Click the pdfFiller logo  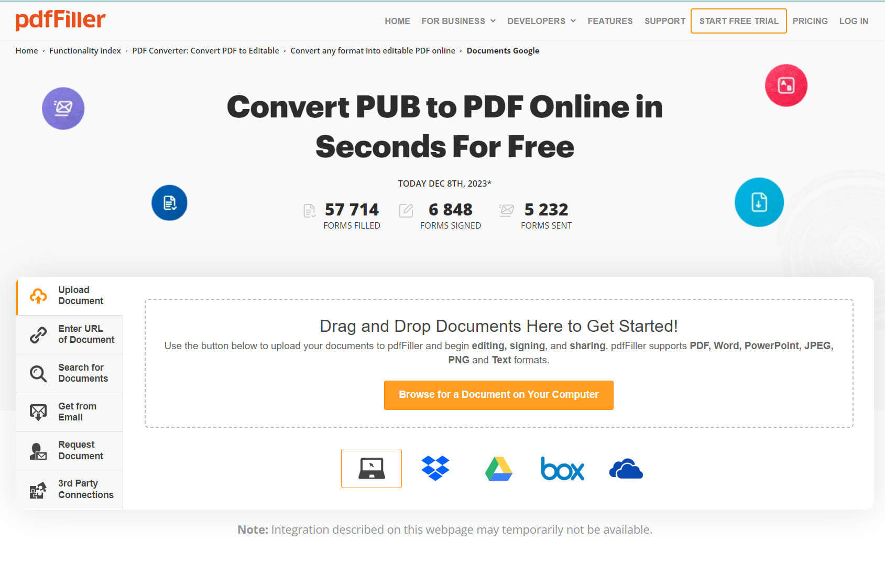[60, 20]
